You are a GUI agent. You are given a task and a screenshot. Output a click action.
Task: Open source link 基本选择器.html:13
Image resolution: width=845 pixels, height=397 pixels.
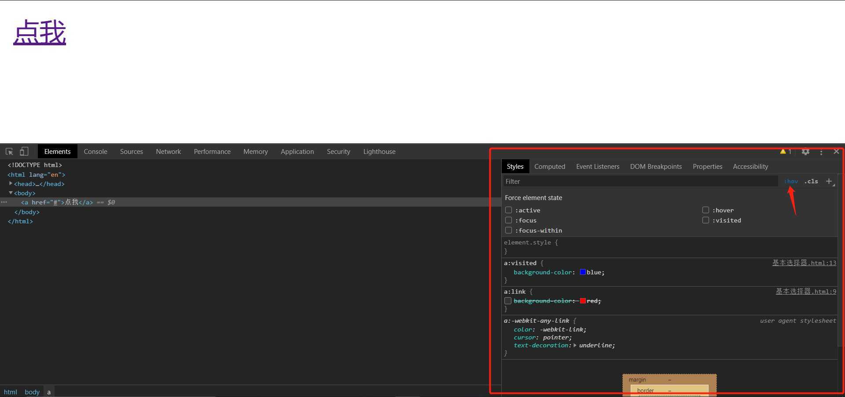[804, 263]
